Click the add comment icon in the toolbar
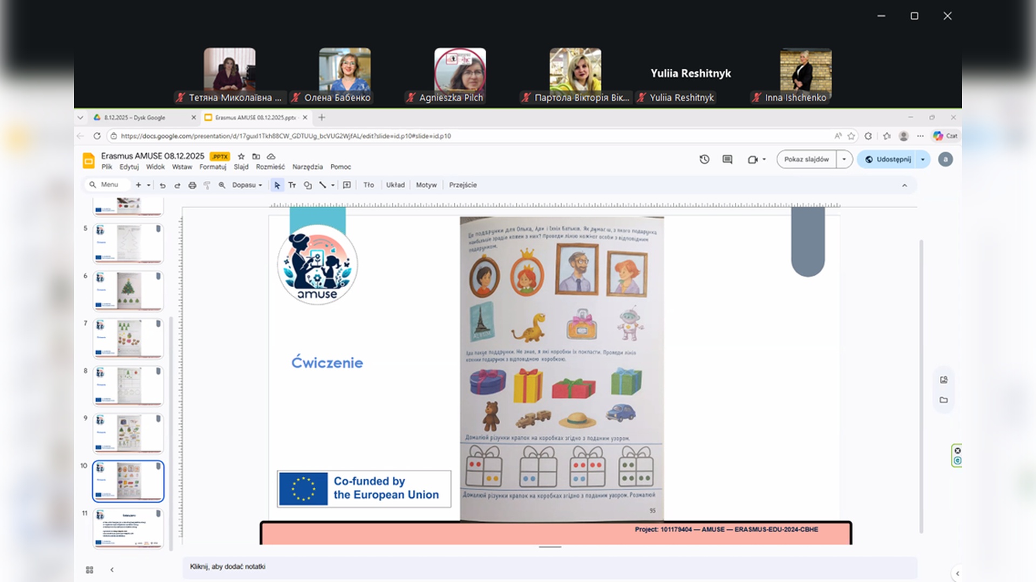Viewport: 1036px width, 582px height. pyautogui.click(x=347, y=185)
